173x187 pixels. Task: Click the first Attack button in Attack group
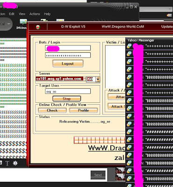pos(117,97)
